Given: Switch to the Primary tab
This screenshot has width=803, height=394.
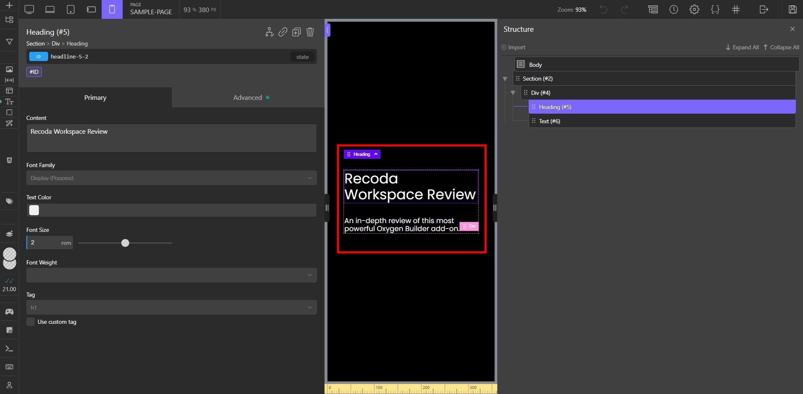Looking at the screenshot, I should (95, 97).
